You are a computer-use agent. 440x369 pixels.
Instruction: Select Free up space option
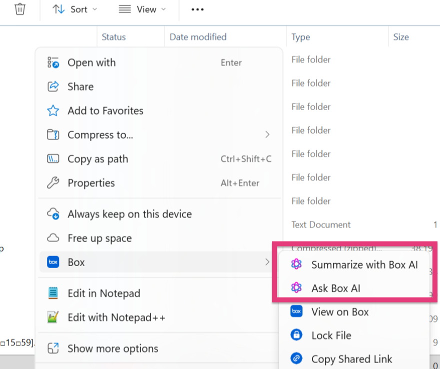[x=99, y=238]
